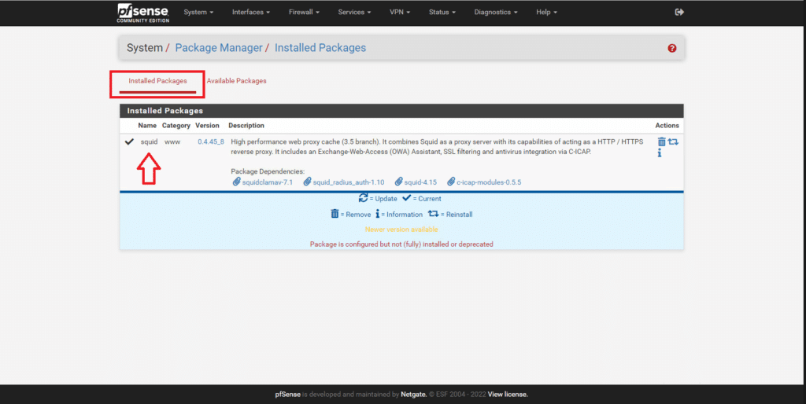This screenshot has height=404, width=806.
Task: Click the trash icon to remove squid
Action: pyautogui.click(x=661, y=141)
